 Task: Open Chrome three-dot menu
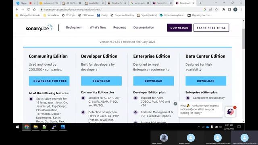[x=241, y=10]
